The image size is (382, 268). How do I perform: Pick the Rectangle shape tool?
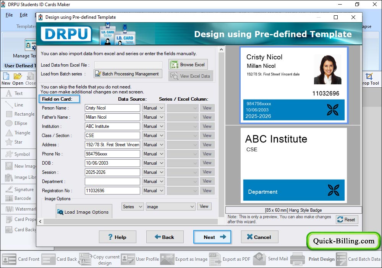(x=21, y=114)
